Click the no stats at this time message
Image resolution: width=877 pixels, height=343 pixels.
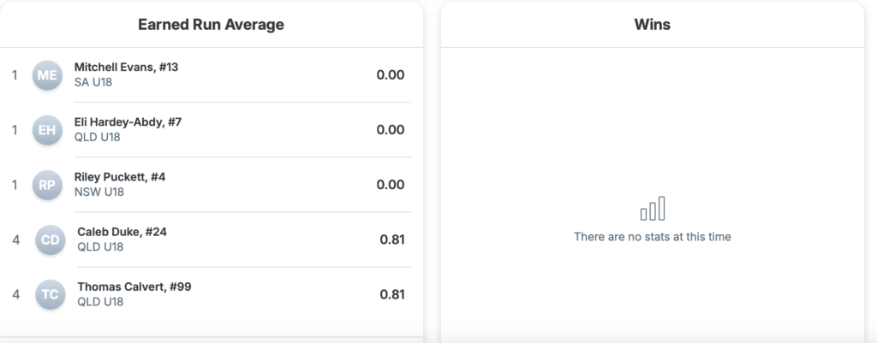pyautogui.click(x=653, y=236)
